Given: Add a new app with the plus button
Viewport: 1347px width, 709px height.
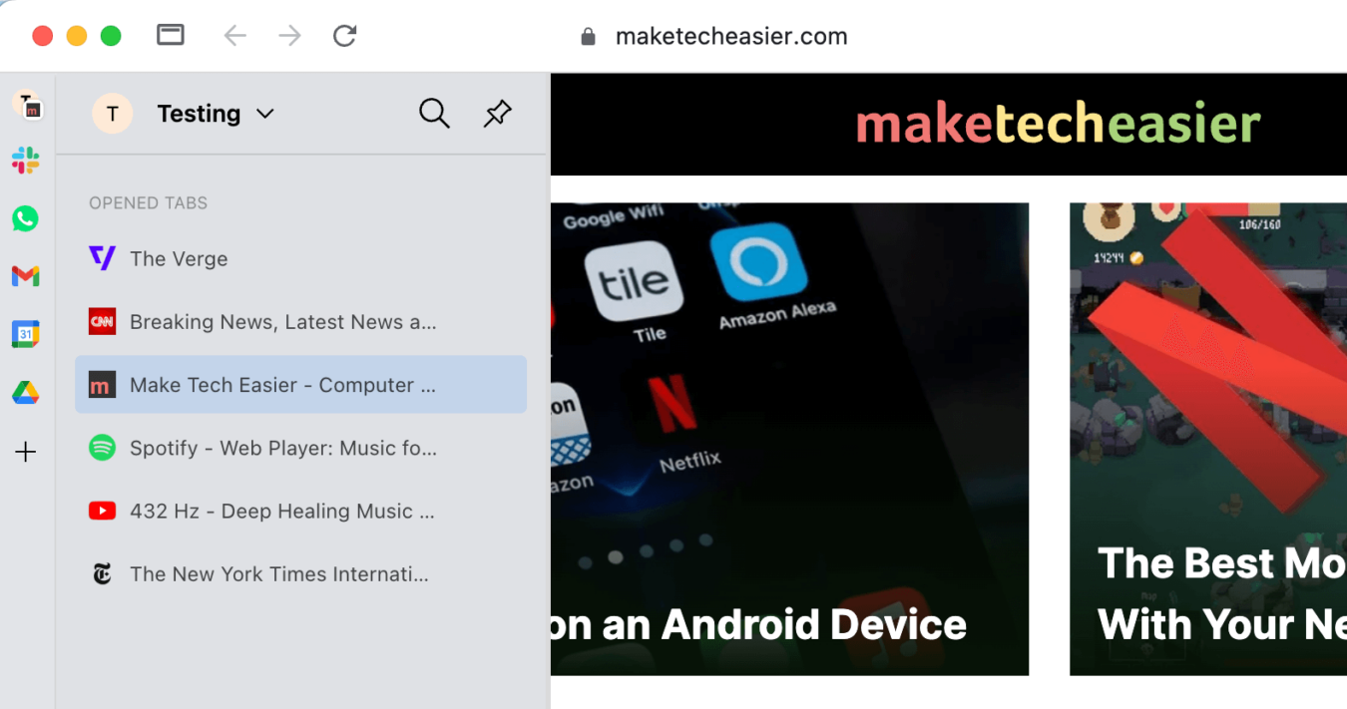Looking at the screenshot, I should click(25, 452).
